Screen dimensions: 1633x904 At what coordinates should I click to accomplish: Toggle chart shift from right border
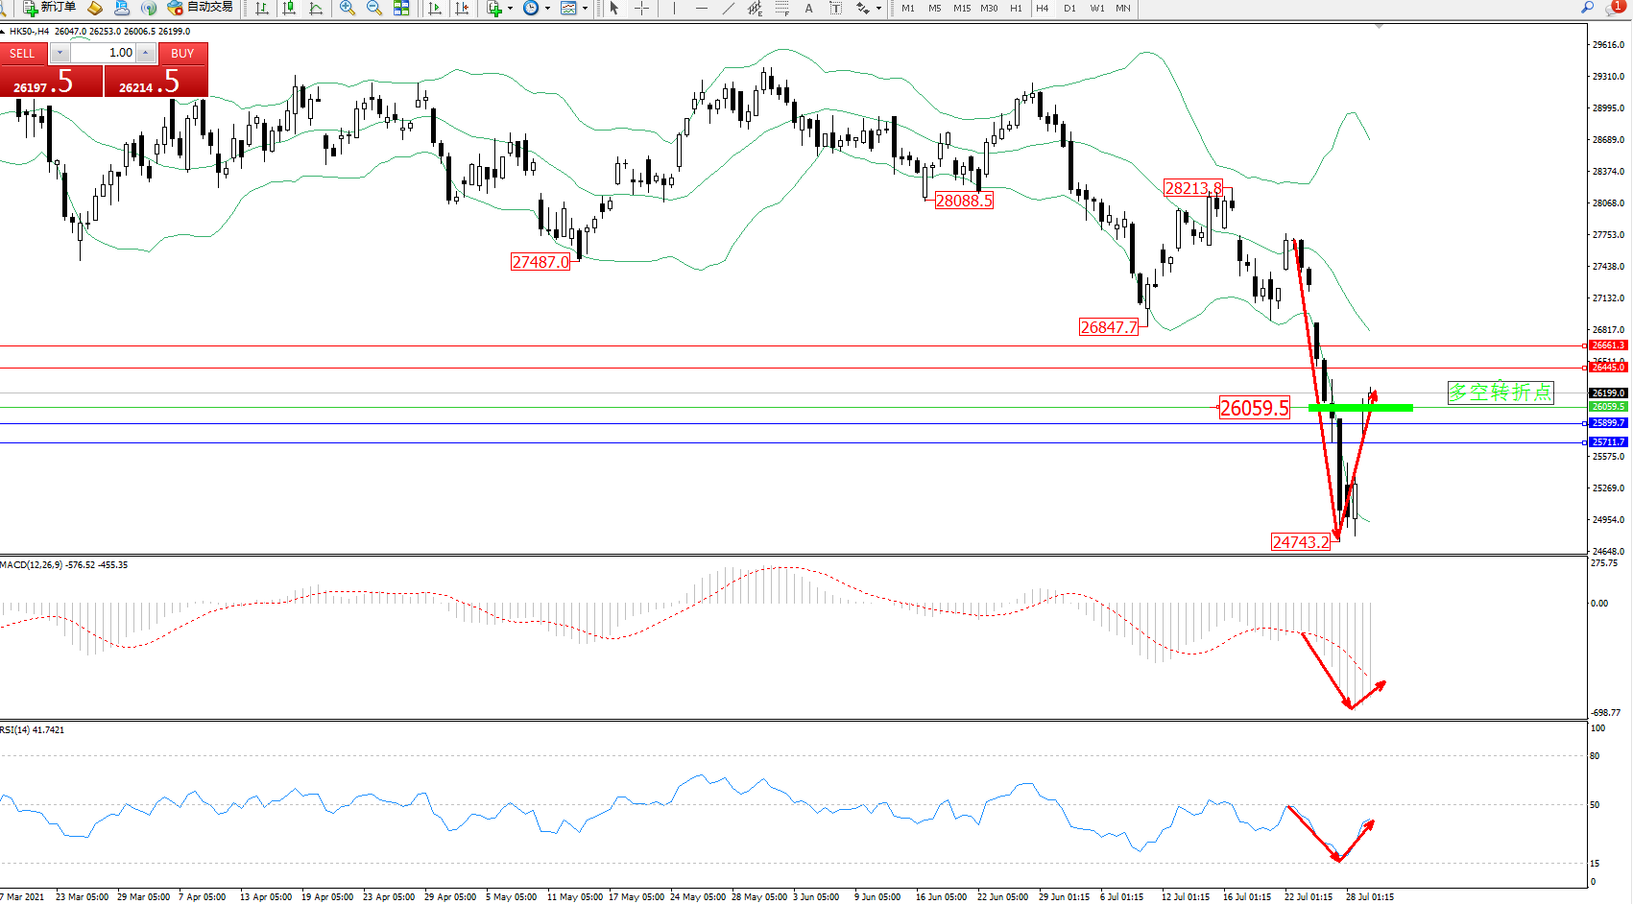[x=462, y=8]
